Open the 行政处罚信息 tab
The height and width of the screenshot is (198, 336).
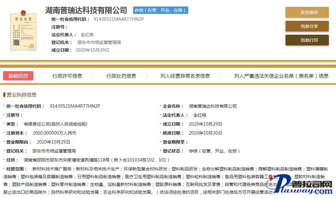[x=121, y=76]
